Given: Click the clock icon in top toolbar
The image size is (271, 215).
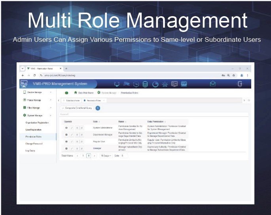Looking at the screenshot, I should tap(136, 84).
